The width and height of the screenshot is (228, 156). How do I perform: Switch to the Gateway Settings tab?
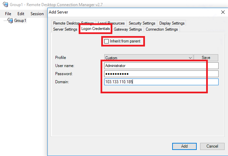128,29
